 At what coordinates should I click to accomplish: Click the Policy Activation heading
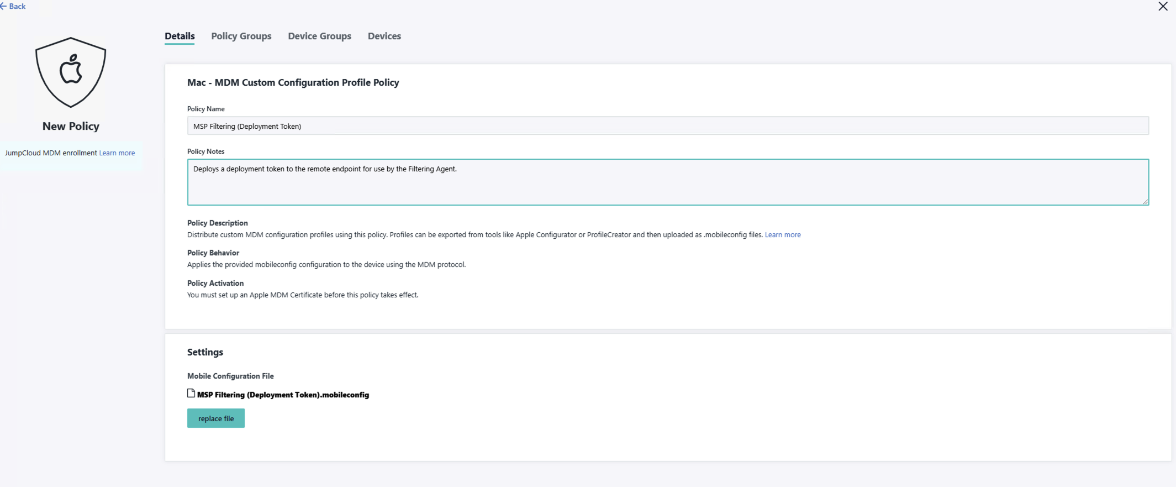point(215,283)
